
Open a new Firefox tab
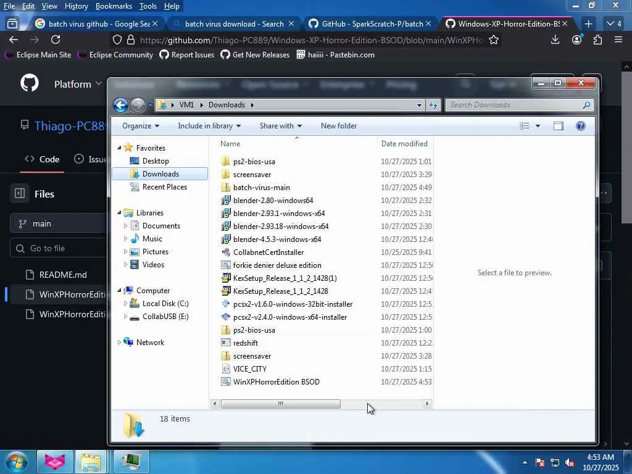coord(588,24)
